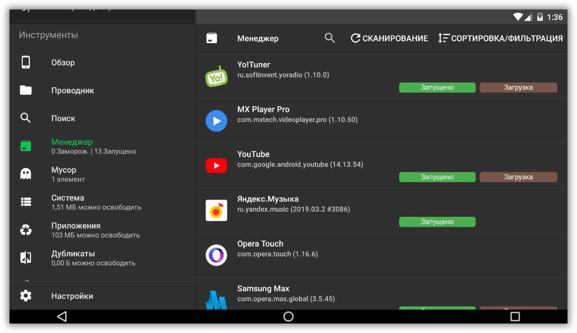Click the YouTube app icon
The image size is (577, 333).
tap(216, 166)
